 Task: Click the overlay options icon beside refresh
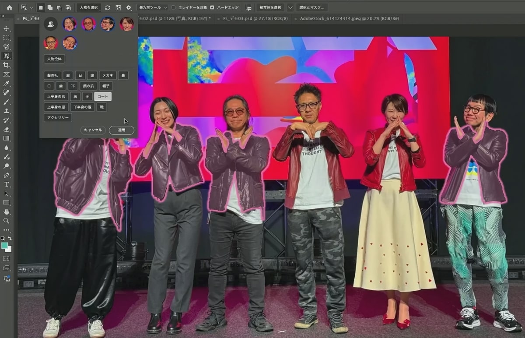click(118, 7)
